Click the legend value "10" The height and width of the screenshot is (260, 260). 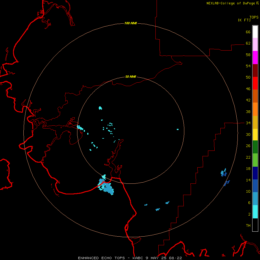click(248, 192)
